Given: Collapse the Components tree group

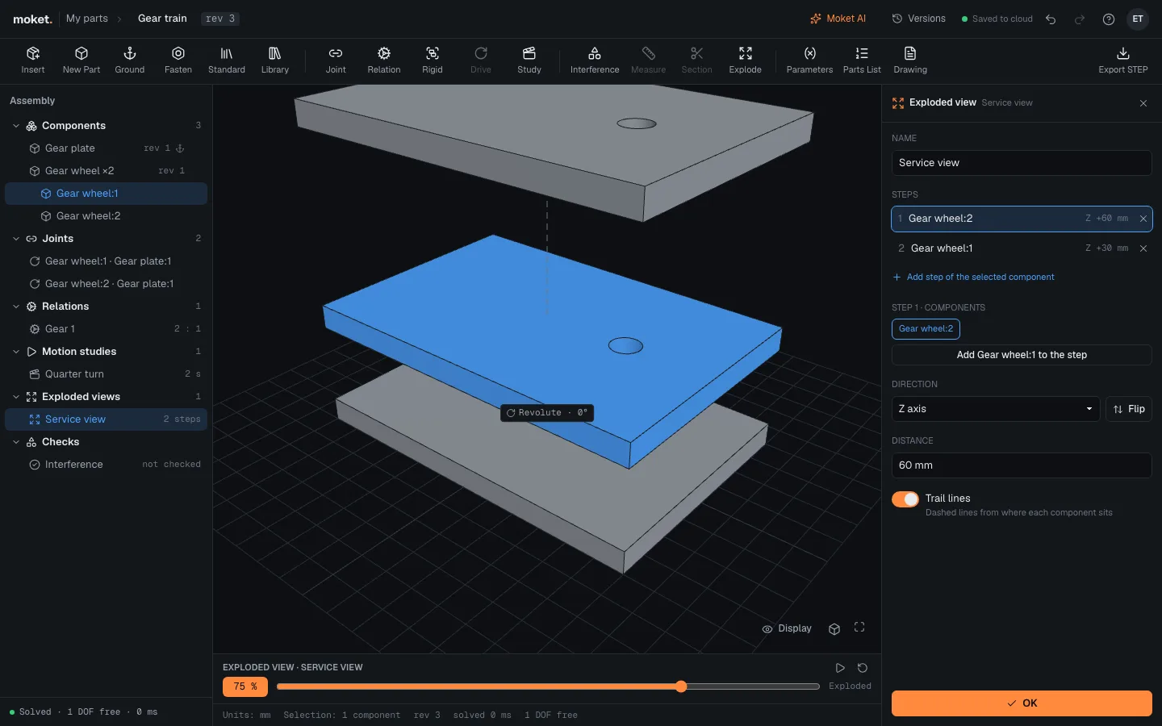Looking at the screenshot, I should tap(16, 126).
